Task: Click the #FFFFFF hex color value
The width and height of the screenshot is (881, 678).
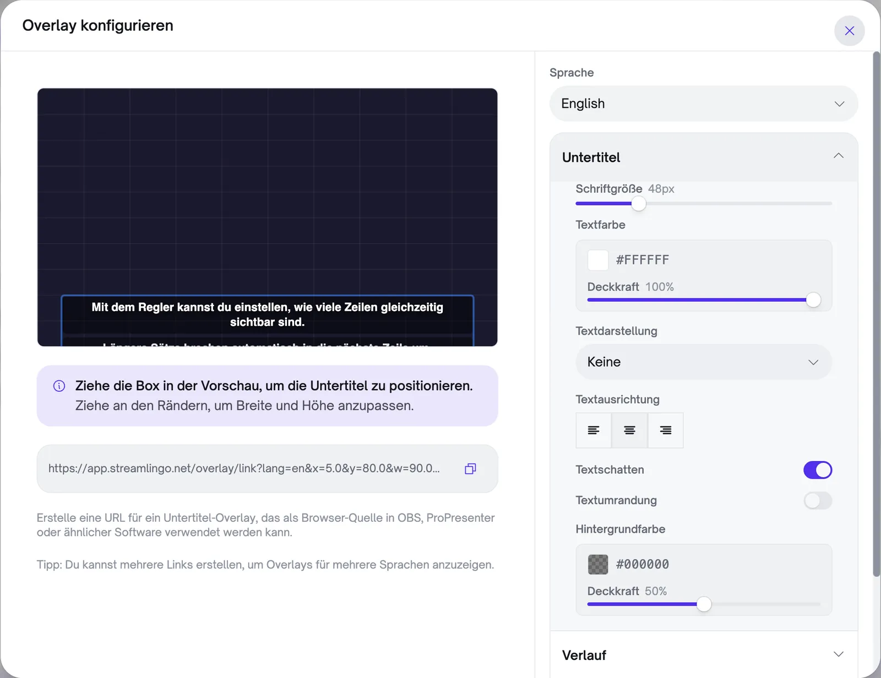Action: (x=642, y=260)
